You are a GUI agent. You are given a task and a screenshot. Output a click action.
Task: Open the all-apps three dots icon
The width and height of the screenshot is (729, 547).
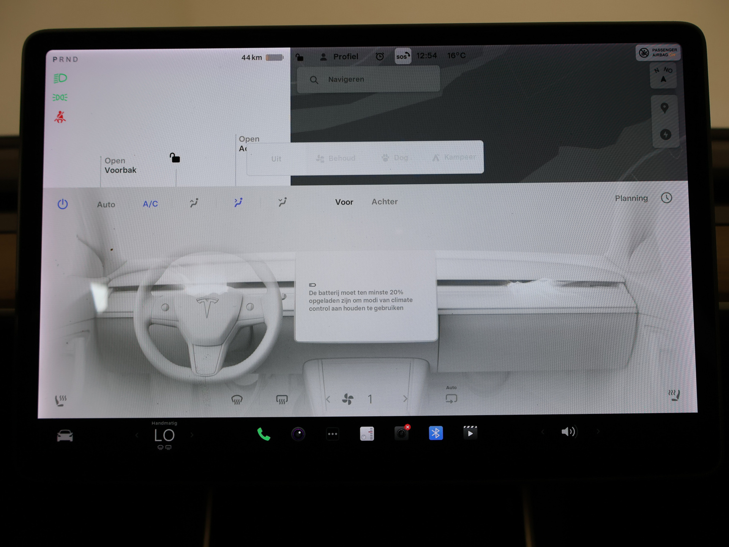coord(333,434)
